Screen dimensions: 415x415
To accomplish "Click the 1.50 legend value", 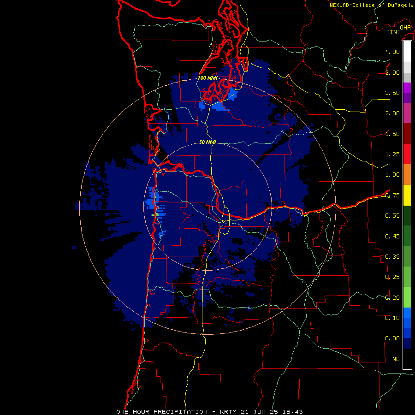I will (392, 134).
